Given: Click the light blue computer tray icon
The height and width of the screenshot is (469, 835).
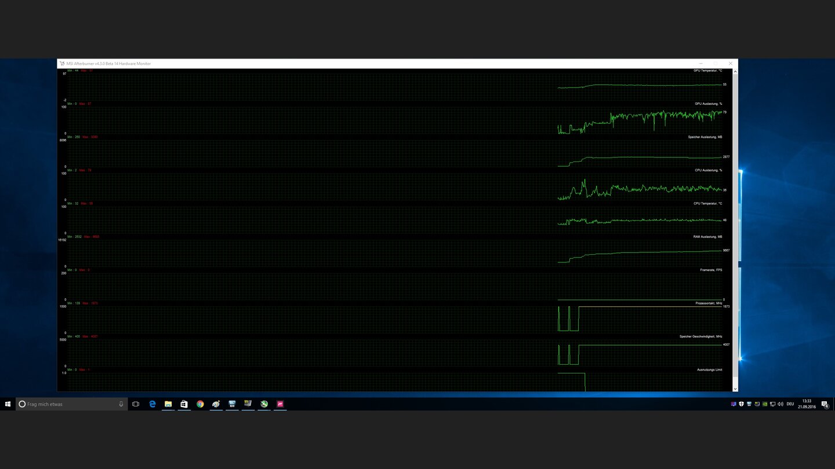Looking at the screenshot, I should [x=749, y=404].
